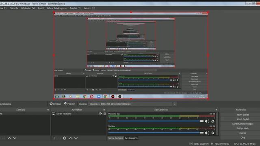Click the Görüntü combo box arrows
Screen dimensions: 260x146
click(x=174, y=104)
